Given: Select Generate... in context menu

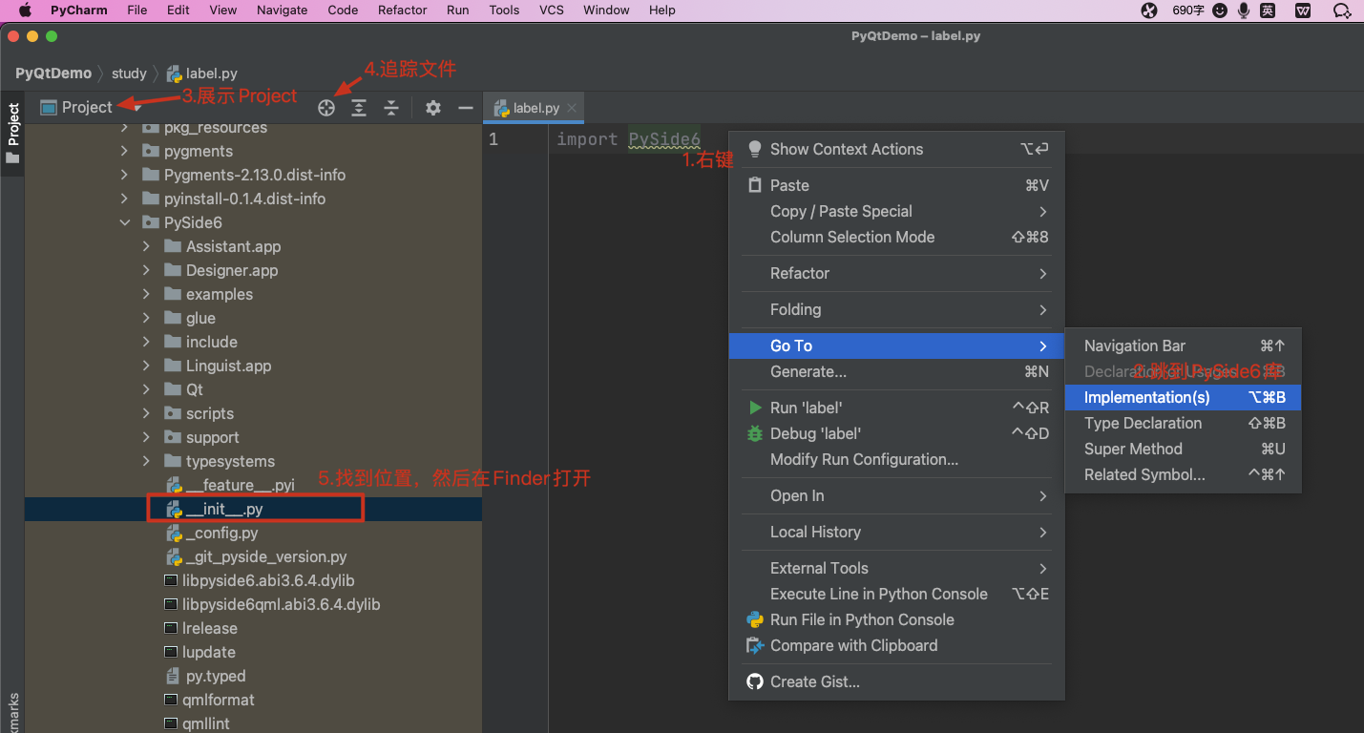Looking at the screenshot, I should [x=896, y=371].
